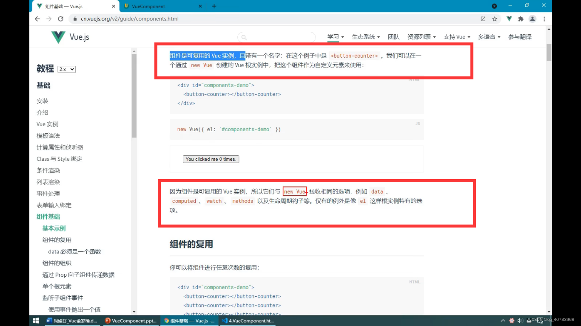Jump to 监听子组件事件 section
581x326 pixels.
coord(63,298)
